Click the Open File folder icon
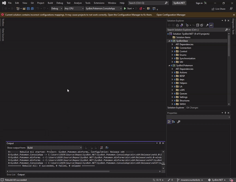The image size is (236, 182). [x=24, y=9]
